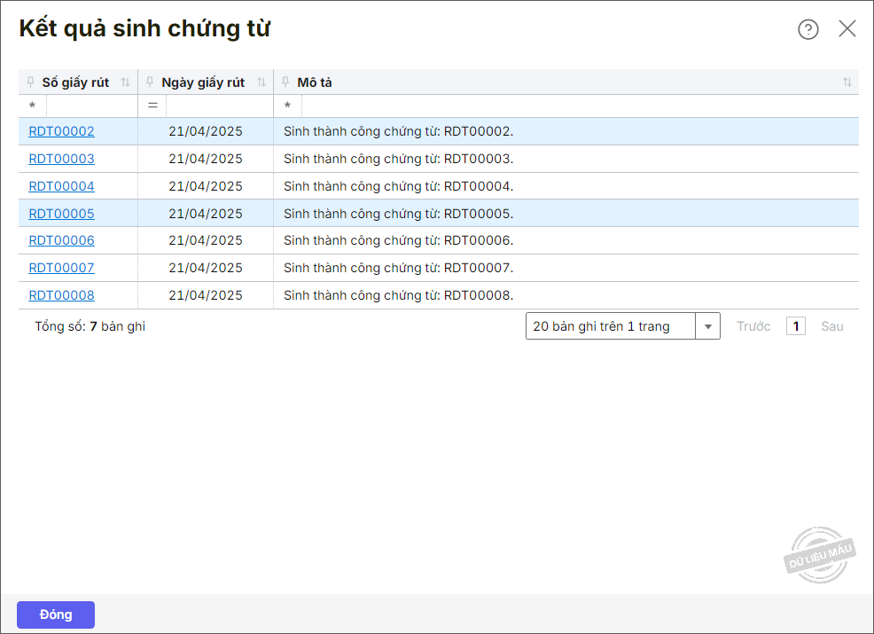The width and height of the screenshot is (874, 634).
Task: Sort by Số giấy rút column
Action: [x=125, y=82]
